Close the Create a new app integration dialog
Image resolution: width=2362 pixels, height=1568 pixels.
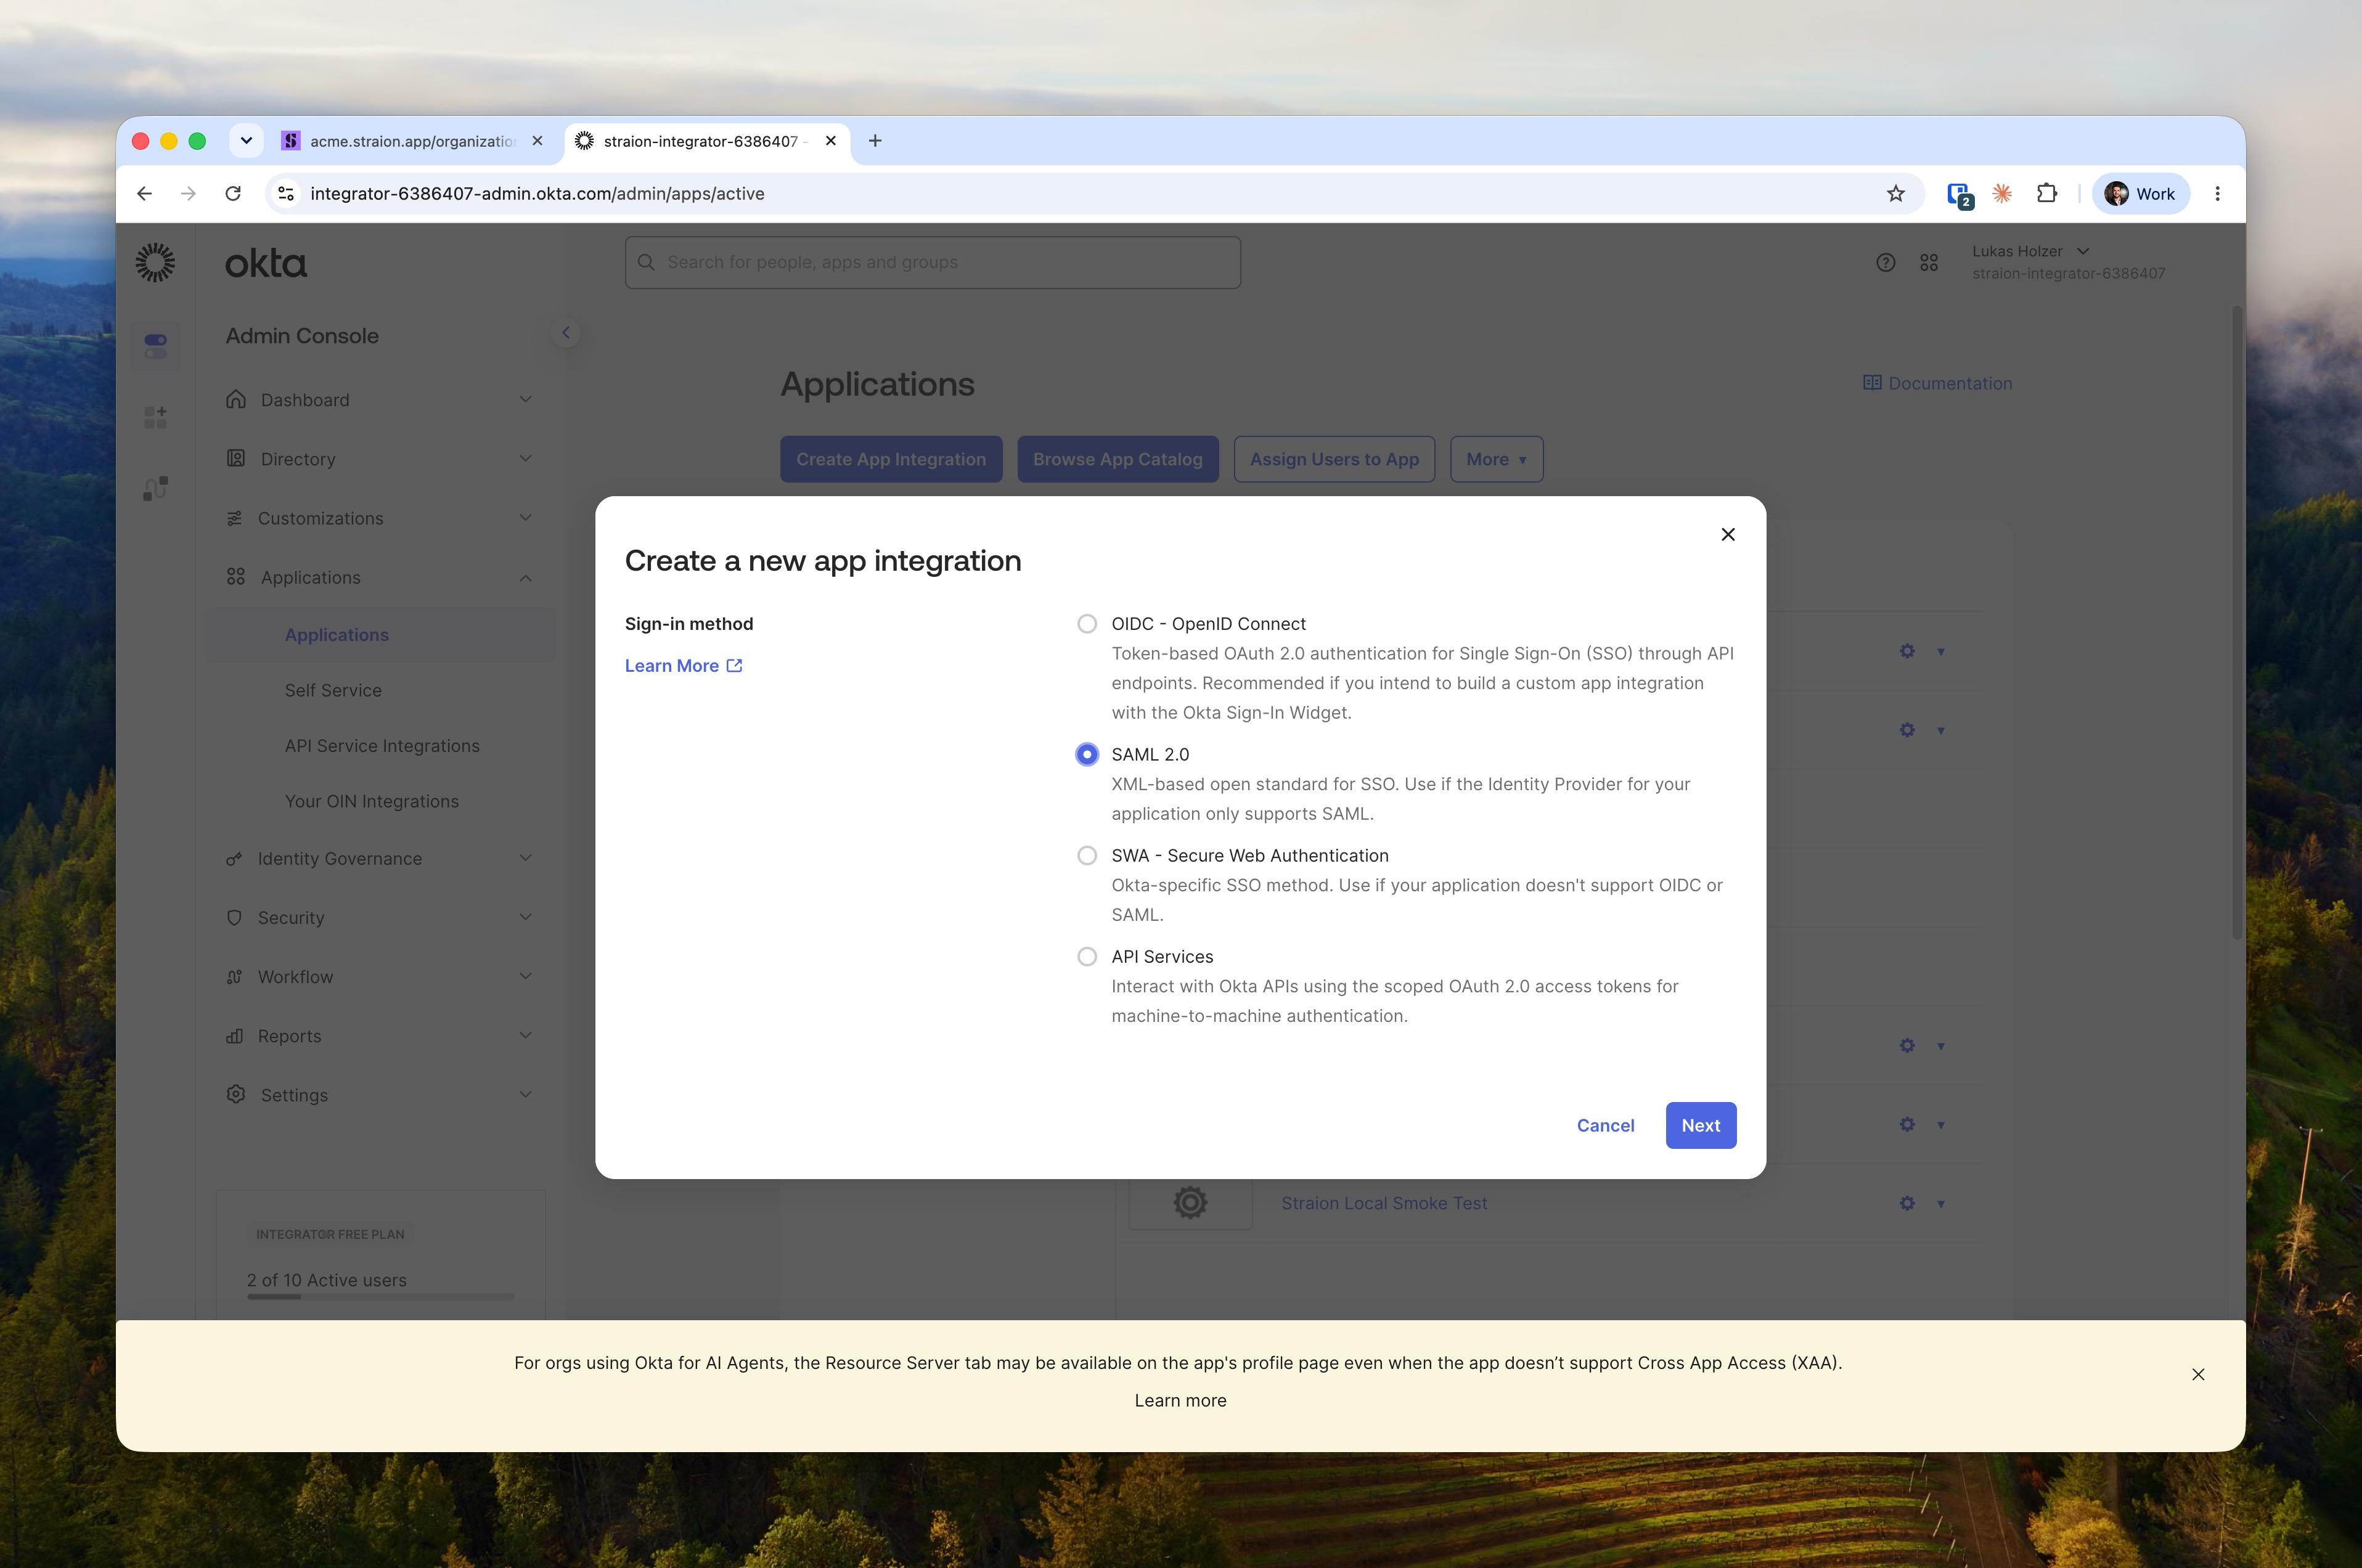tap(1727, 535)
